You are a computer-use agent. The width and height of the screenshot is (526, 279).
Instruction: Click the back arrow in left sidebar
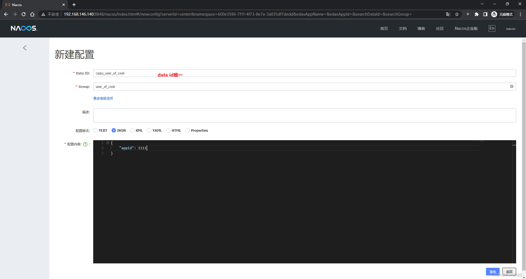pos(25,48)
